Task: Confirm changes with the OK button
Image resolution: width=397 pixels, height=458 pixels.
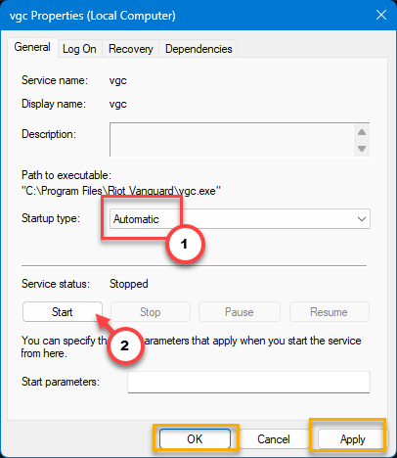Action: point(195,439)
